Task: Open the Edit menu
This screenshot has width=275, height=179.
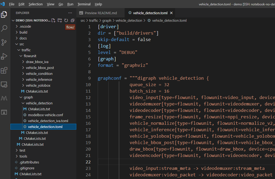Action: tap(21, 4)
